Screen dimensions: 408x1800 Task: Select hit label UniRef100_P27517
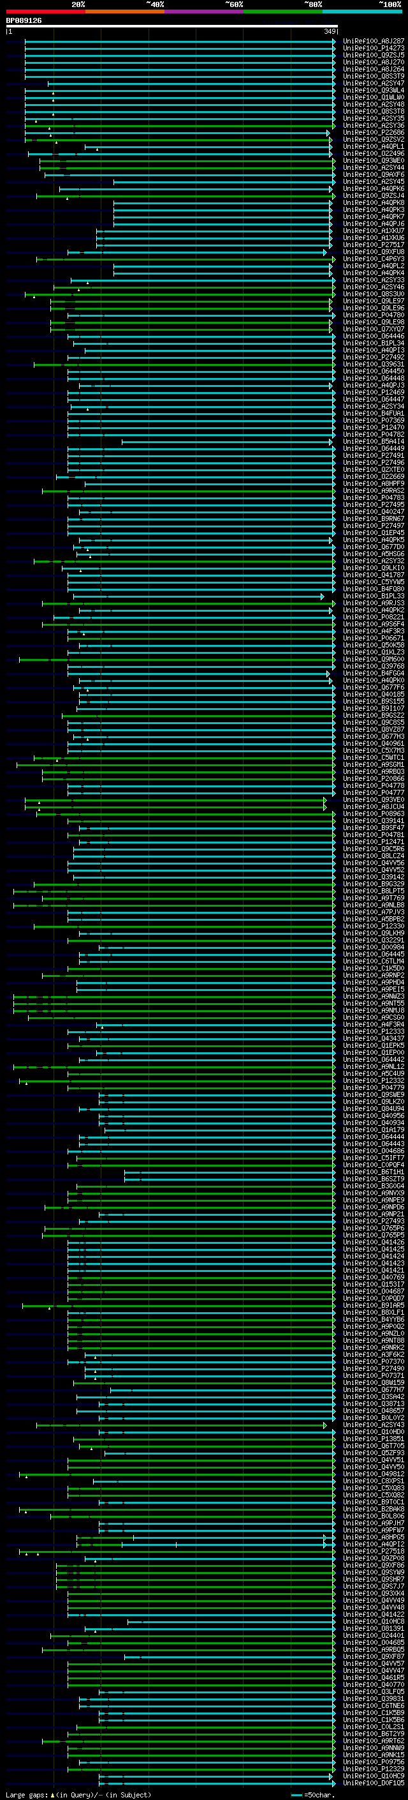click(x=374, y=245)
